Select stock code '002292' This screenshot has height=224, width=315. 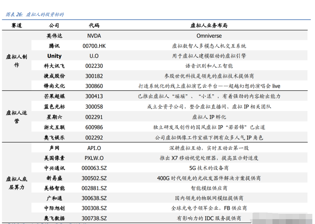point(94,138)
